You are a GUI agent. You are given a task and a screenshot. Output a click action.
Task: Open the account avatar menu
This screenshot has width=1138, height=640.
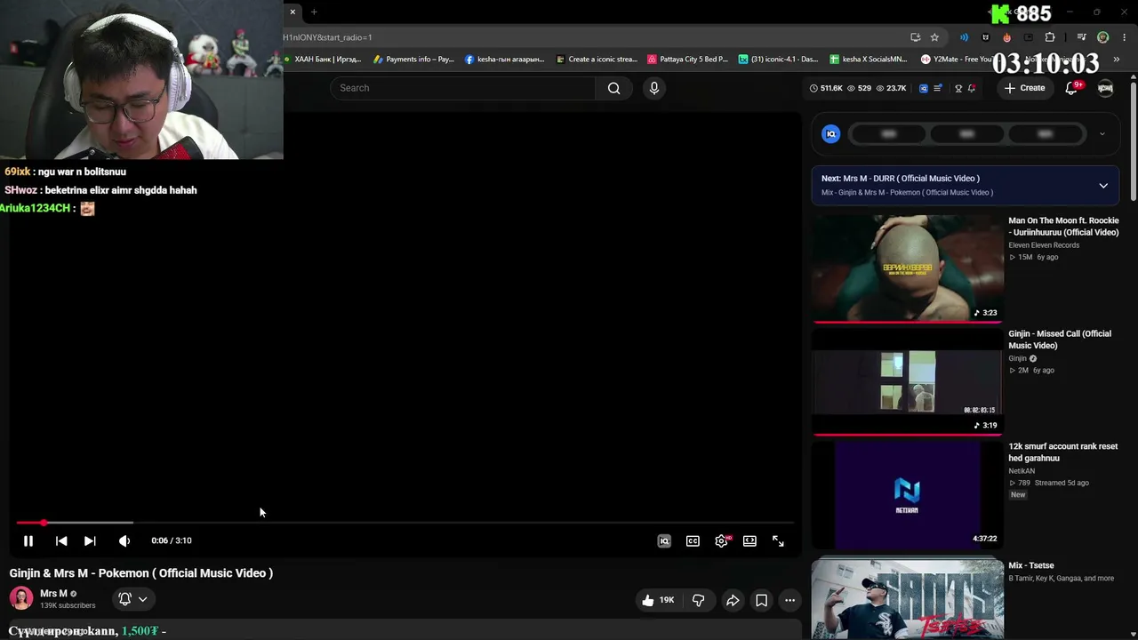1105,88
